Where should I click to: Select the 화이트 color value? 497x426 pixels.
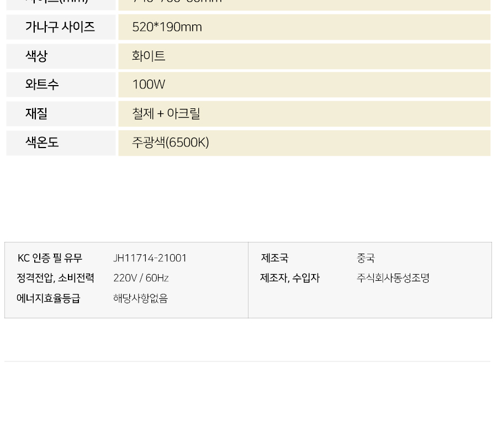click(x=149, y=56)
